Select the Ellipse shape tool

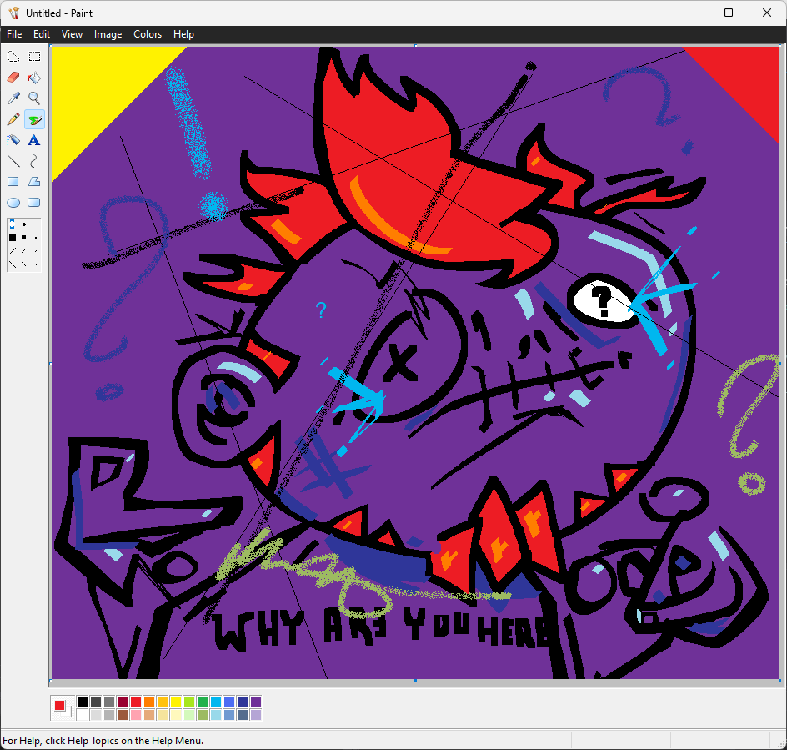(13, 202)
